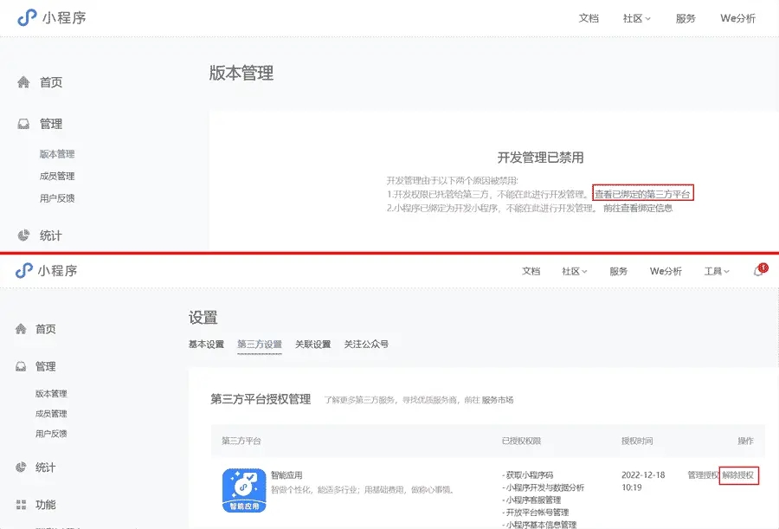
Task: Click the 功能 grid icon in sidebar
Action: tap(23, 505)
